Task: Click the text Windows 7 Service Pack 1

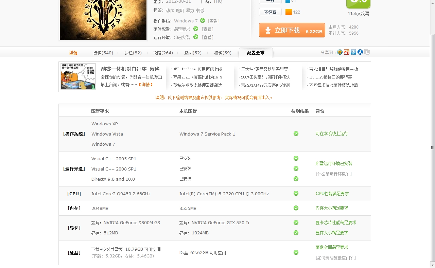Action: (x=207, y=134)
